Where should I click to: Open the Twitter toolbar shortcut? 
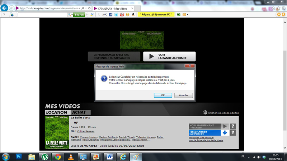point(116,15)
